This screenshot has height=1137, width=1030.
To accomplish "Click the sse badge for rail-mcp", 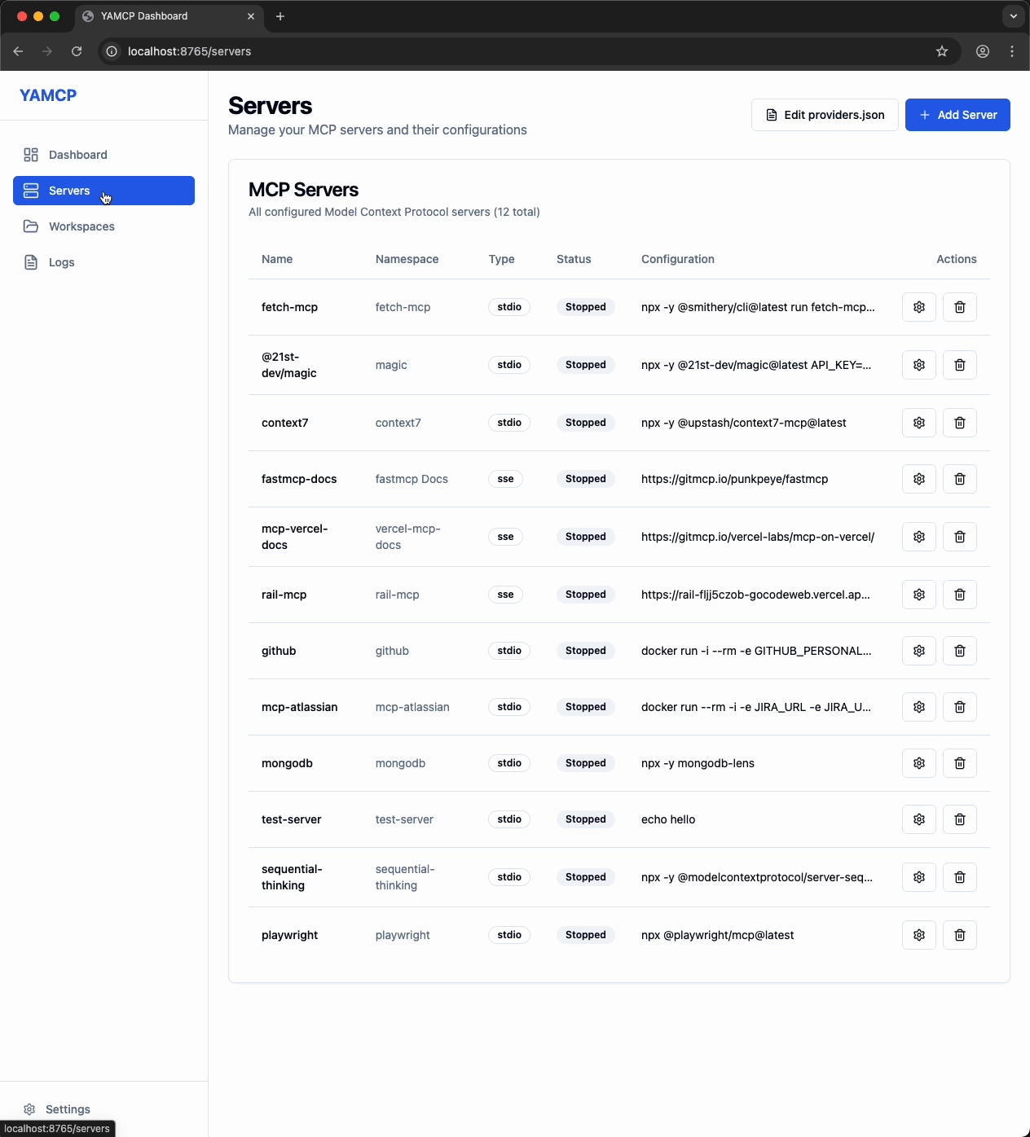I will (505, 595).
